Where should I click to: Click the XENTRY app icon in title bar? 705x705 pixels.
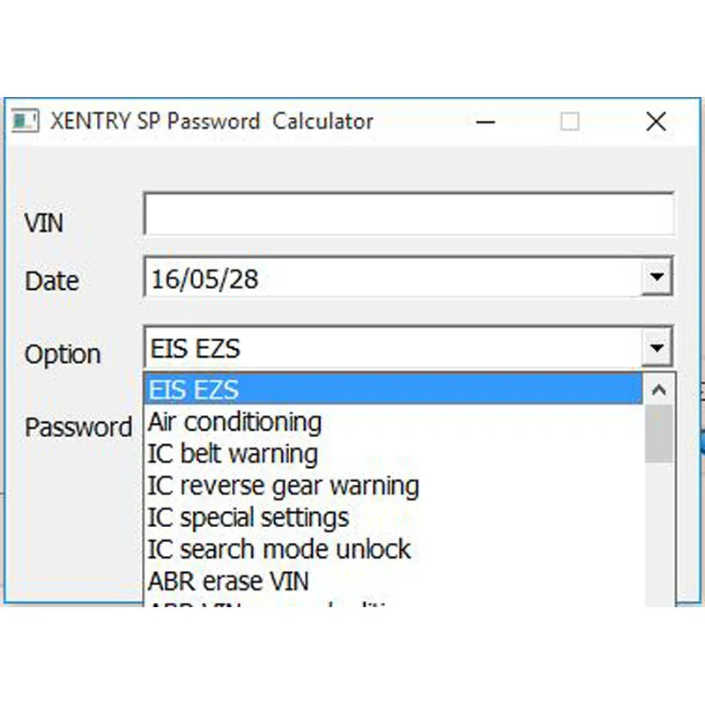(26, 121)
